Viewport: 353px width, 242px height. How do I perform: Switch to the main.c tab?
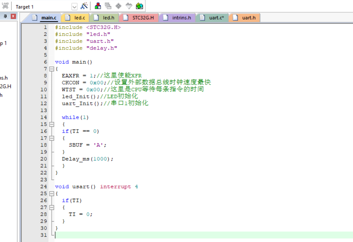click(x=44, y=18)
